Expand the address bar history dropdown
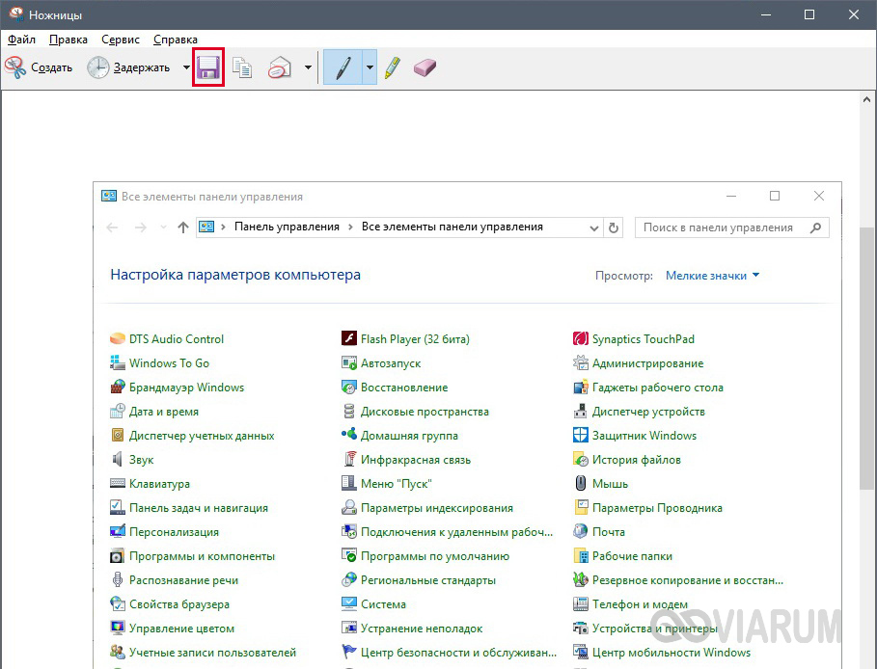877x669 pixels. click(594, 228)
